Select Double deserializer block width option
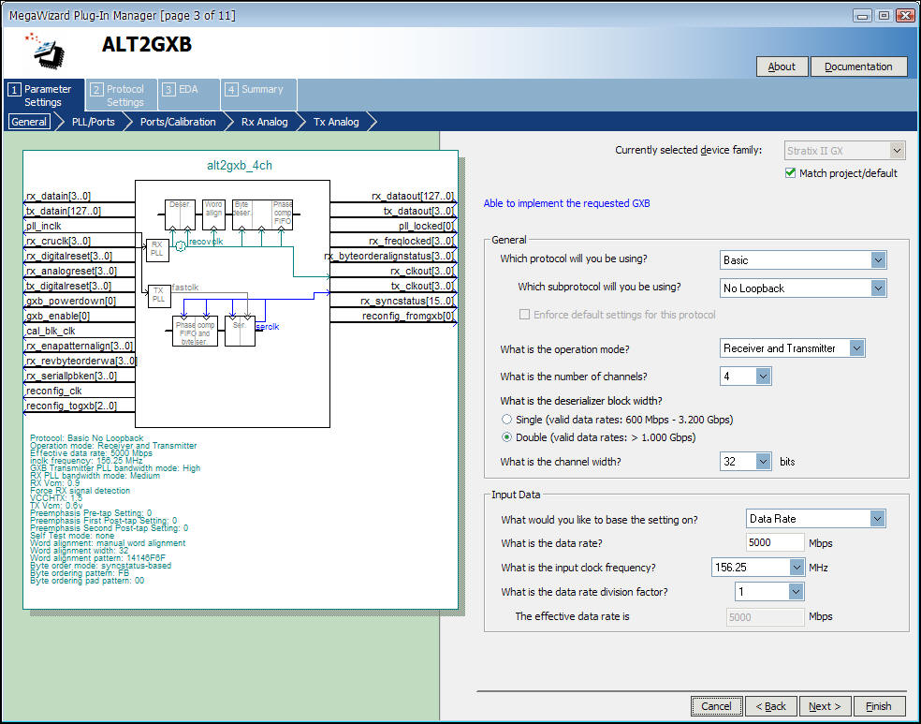 tap(506, 437)
